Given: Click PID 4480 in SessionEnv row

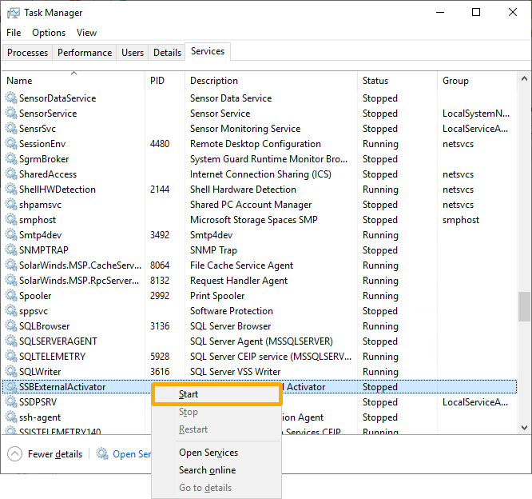Looking at the screenshot, I should (160, 144).
